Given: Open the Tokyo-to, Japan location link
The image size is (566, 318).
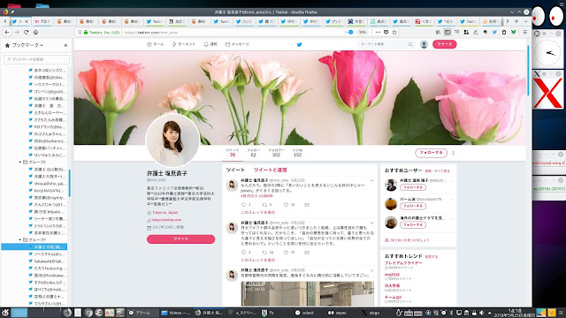Looking at the screenshot, I should pyautogui.click(x=165, y=213).
